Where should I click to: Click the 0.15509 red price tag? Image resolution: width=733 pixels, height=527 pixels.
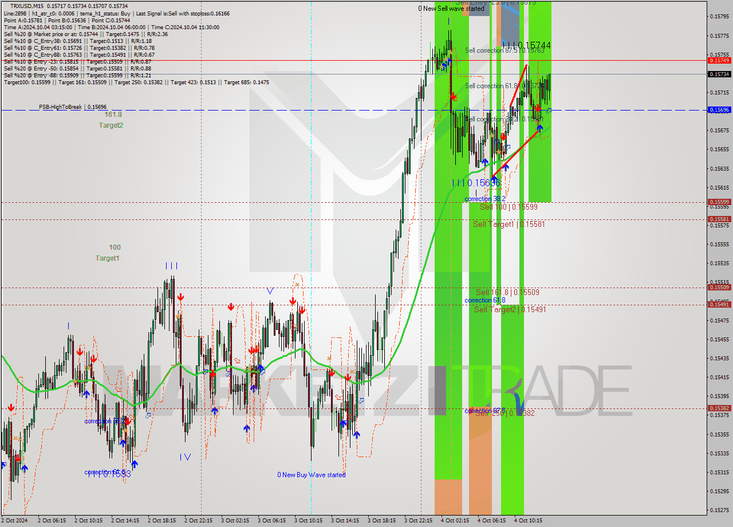tap(719, 288)
